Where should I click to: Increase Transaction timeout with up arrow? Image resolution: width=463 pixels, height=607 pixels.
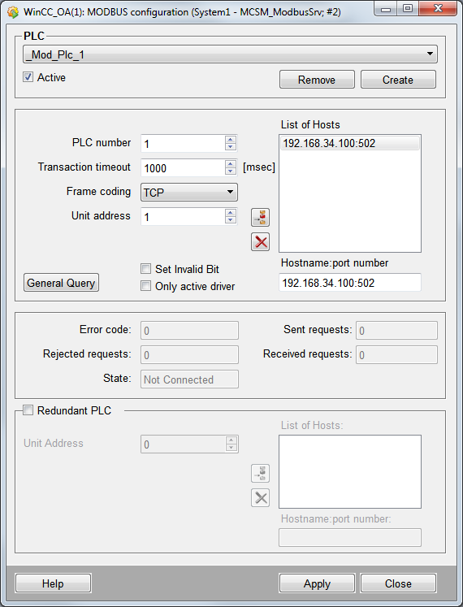click(x=231, y=164)
